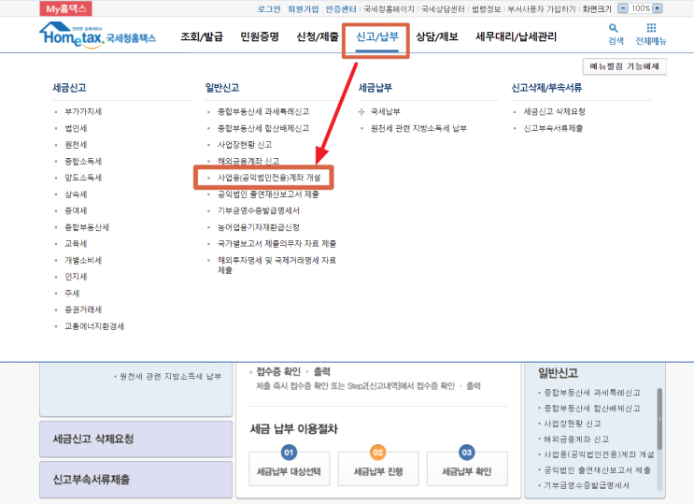
Task: Click the 로그인 link
Action: [269, 8]
